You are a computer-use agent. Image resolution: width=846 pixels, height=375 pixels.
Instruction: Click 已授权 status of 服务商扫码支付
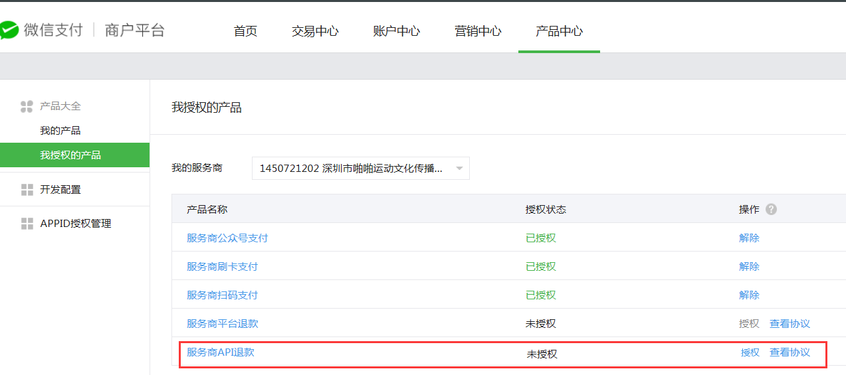(x=540, y=295)
